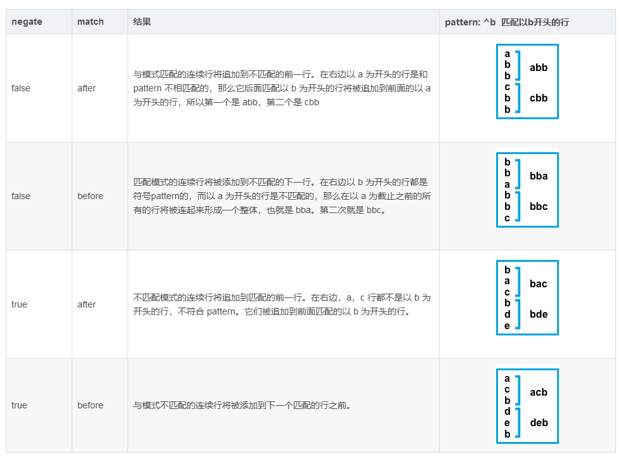Open the diagram showing bac and bde
Viewport: 623px width, 461px height.
coord(527,297)
